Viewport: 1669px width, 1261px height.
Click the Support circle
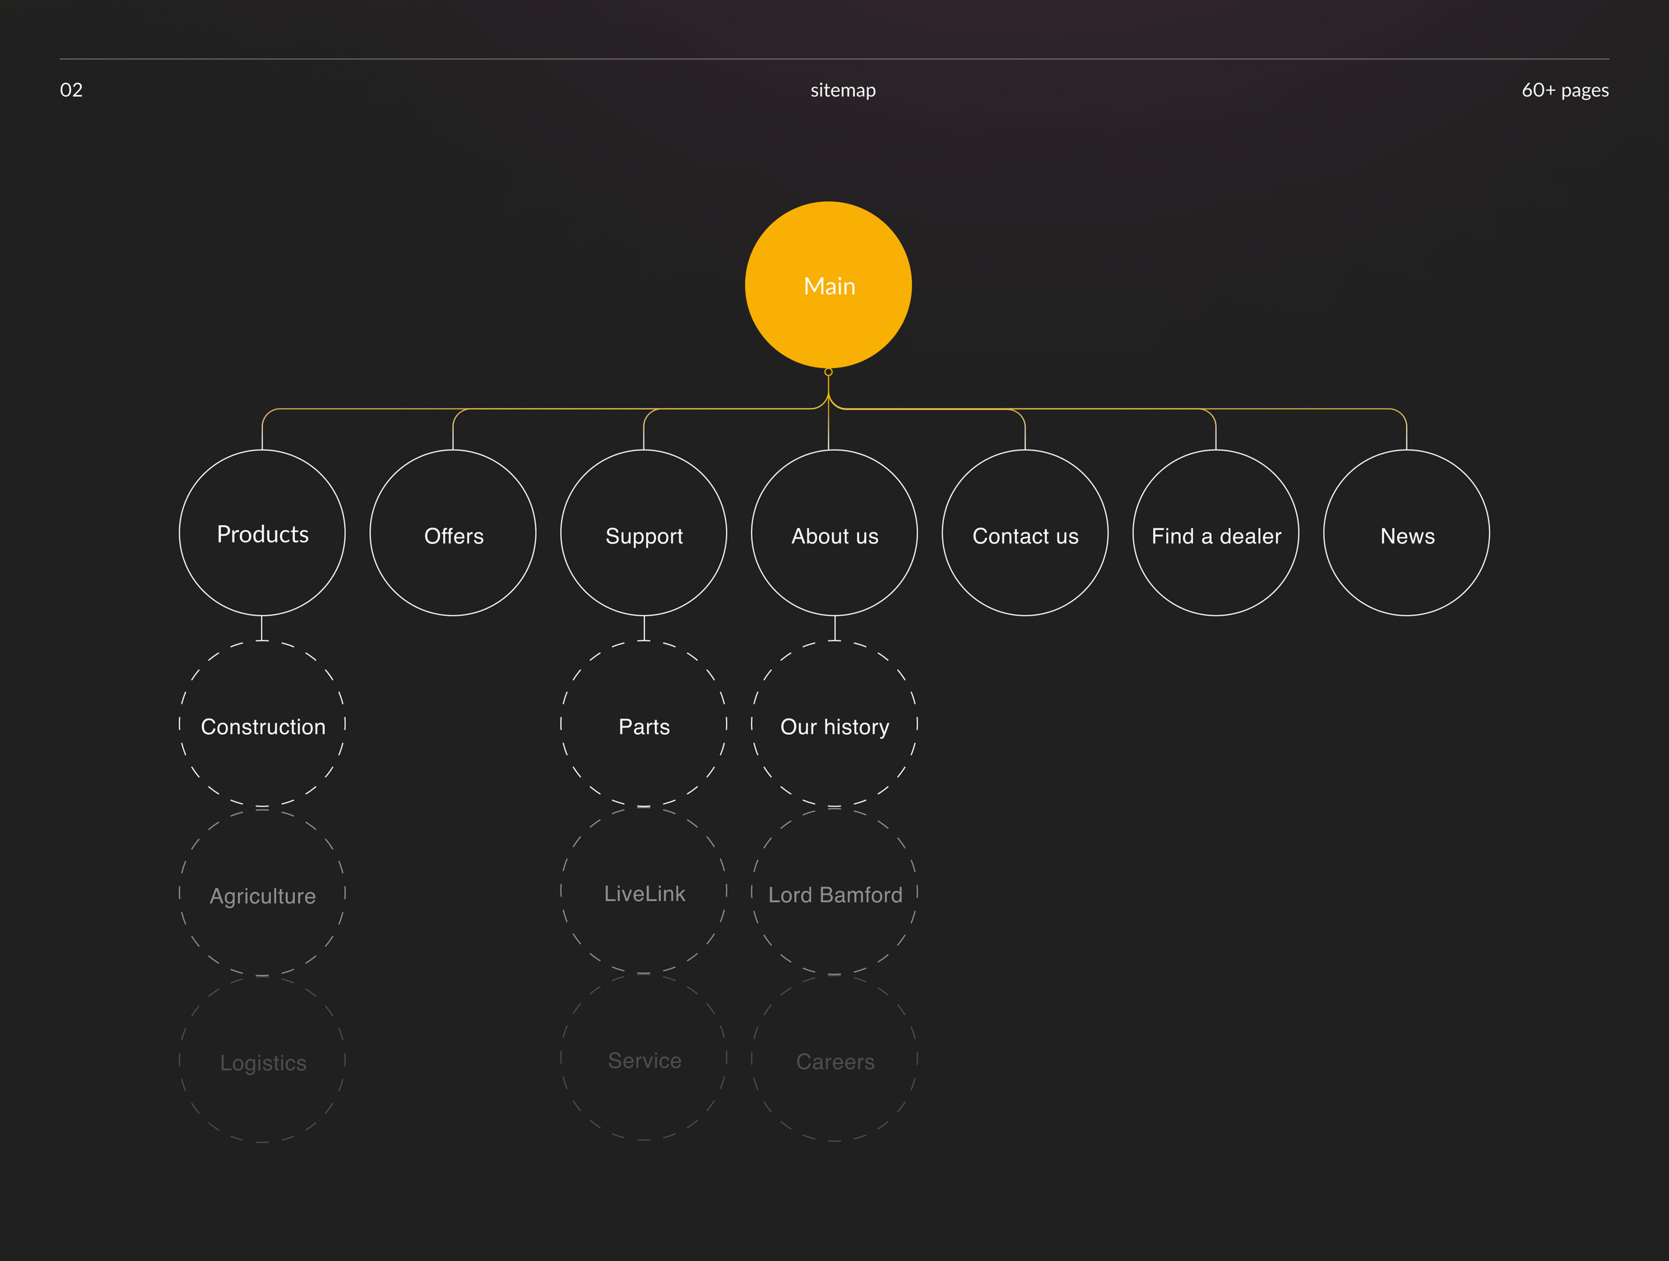644,533
